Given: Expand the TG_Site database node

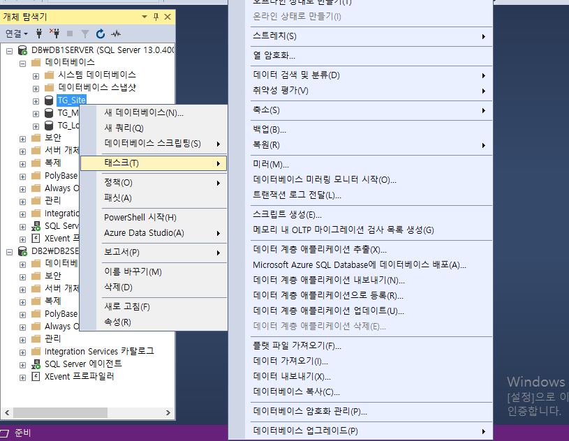Looking at the screenshot, I should point(36,101).
